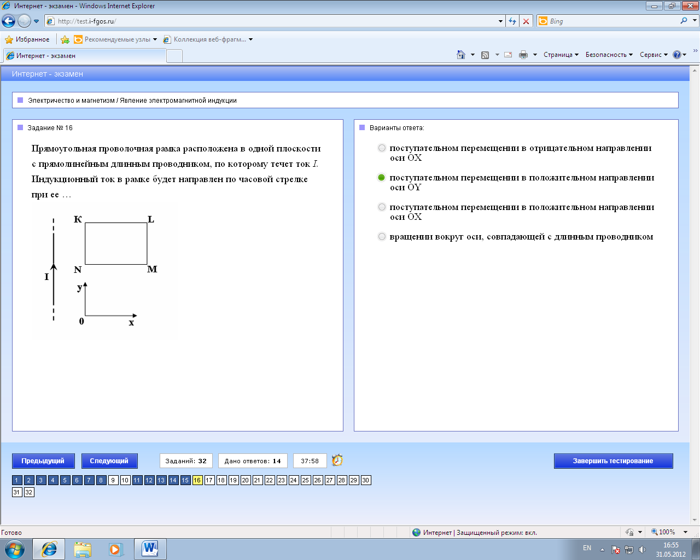The image size is (700, 560).
Task: Open Favorites with the star icon
Action: (x=9, y=39)
